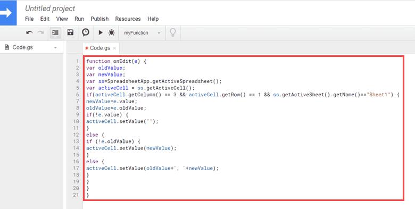Click the 'var newValue;' code line
Image resolution: width=415 pixels, height=209 pixels.
point(105,74)
